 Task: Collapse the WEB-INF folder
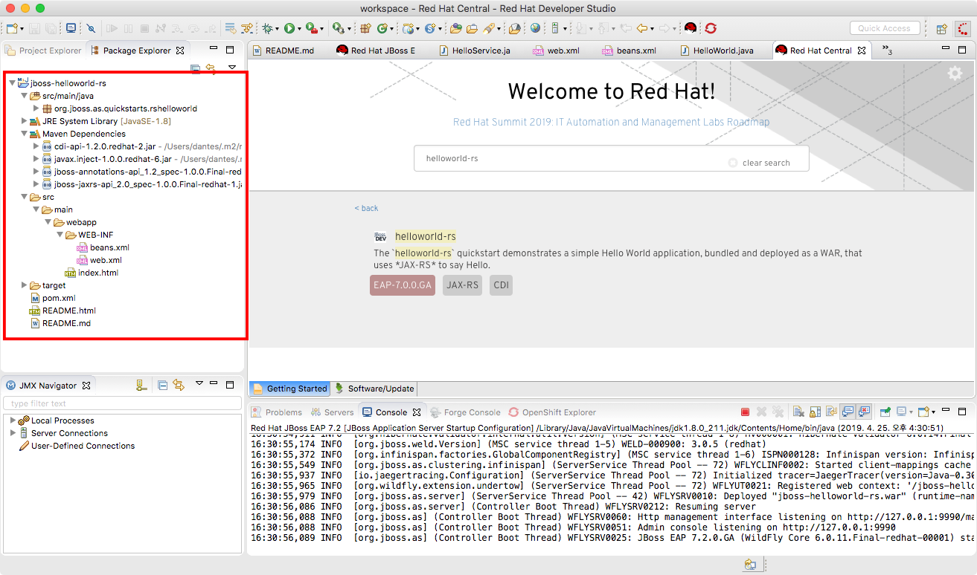60,235
